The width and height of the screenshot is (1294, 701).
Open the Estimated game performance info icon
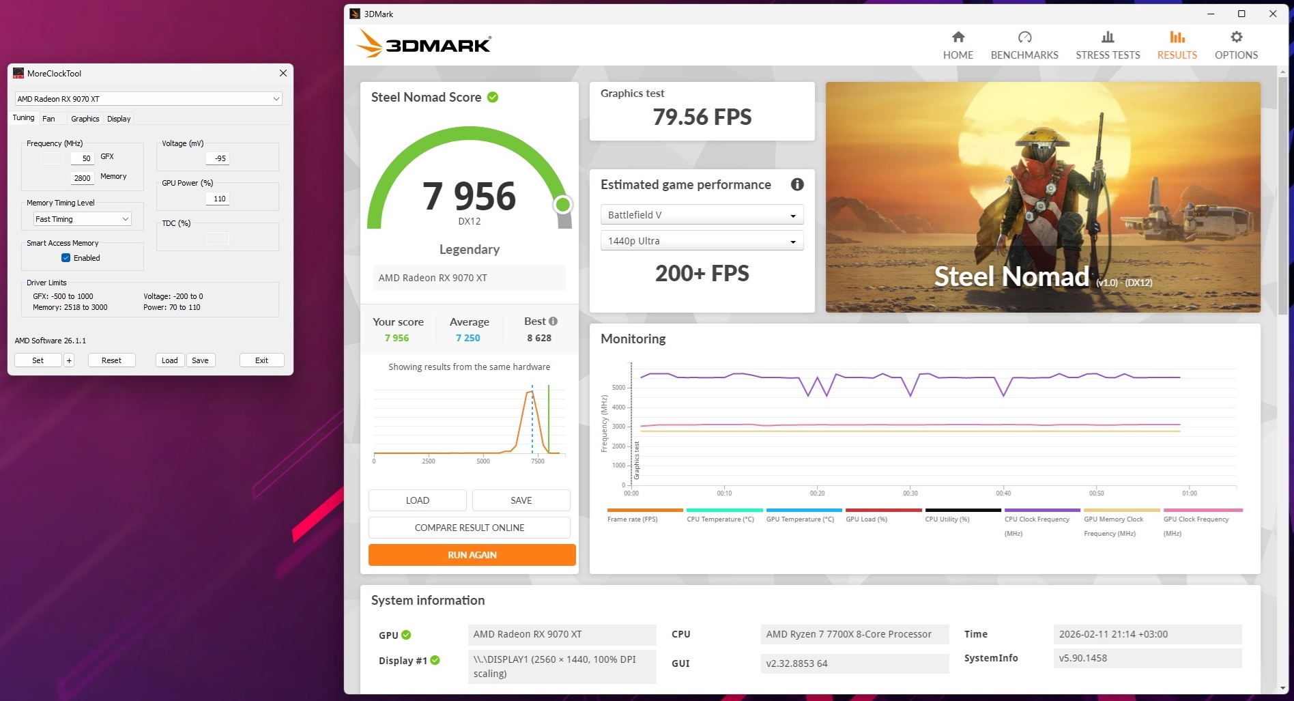797,184
